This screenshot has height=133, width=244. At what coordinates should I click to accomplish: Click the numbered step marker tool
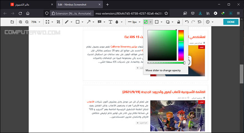[208, 22]
